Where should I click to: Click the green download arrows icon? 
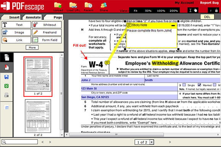point(6,86)
